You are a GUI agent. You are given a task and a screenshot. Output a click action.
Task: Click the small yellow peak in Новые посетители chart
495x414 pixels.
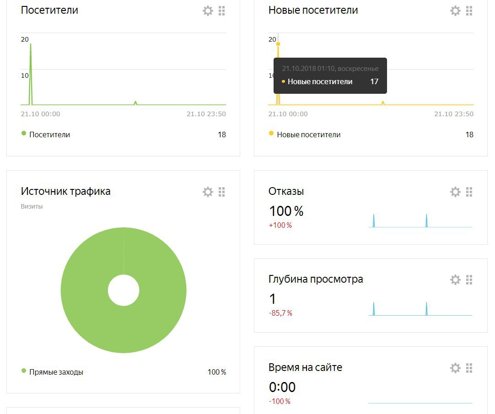[x=383, y=103]
